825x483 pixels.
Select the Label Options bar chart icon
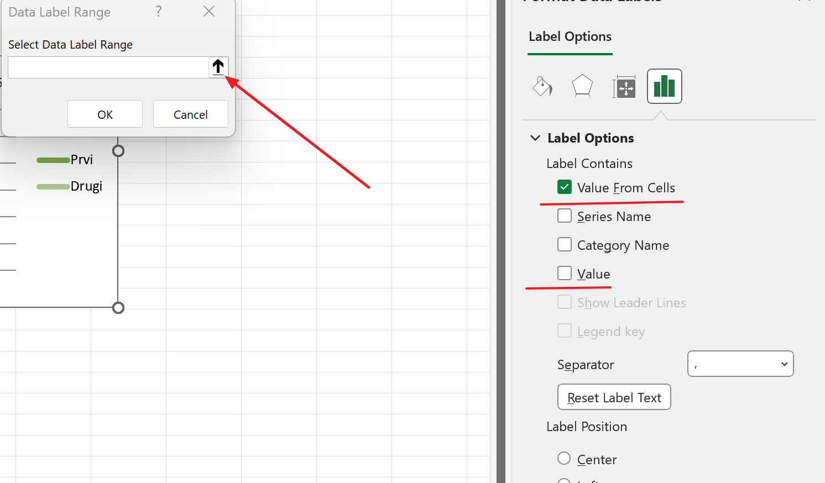(664, 86)
